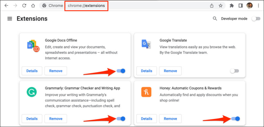
Task: Bookmark this page with the star icon
Action: click(220, 5)
